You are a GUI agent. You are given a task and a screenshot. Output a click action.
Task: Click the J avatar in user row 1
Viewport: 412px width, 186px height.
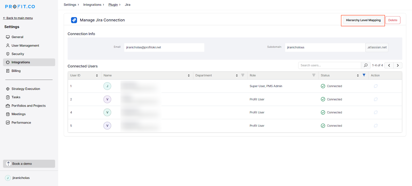107,86
